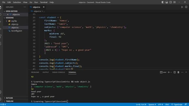Screen dimensions: 189x106
Task: Select object.ts in Open Editors list
Action: [16, 14]
